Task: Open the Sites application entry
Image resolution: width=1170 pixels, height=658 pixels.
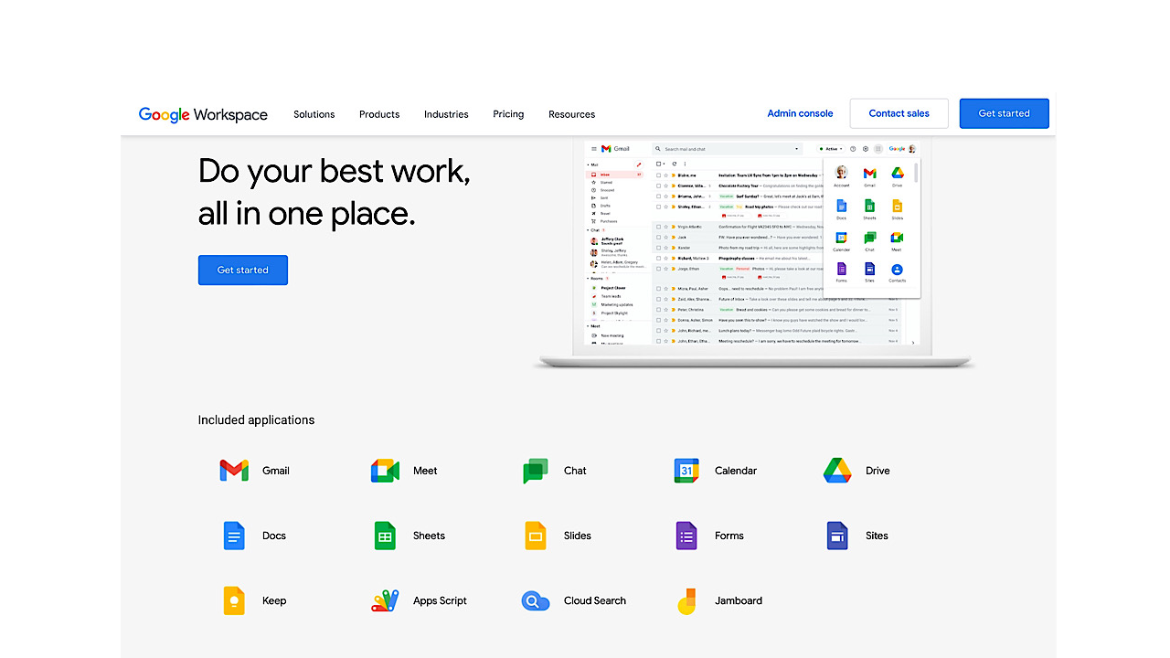Action: point(857,536)
